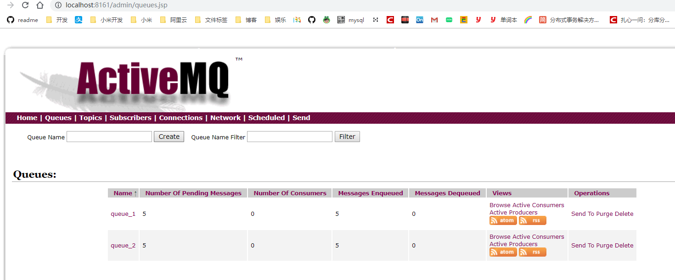Open the readme GitHub bookmark
Viewport: 675px width, 280px height.
[x=23, y=20]
